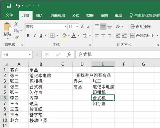The height and width of the screenshot is (128, 160).
Task: Switch to the 插入 tab
Action: click(40, 15)
